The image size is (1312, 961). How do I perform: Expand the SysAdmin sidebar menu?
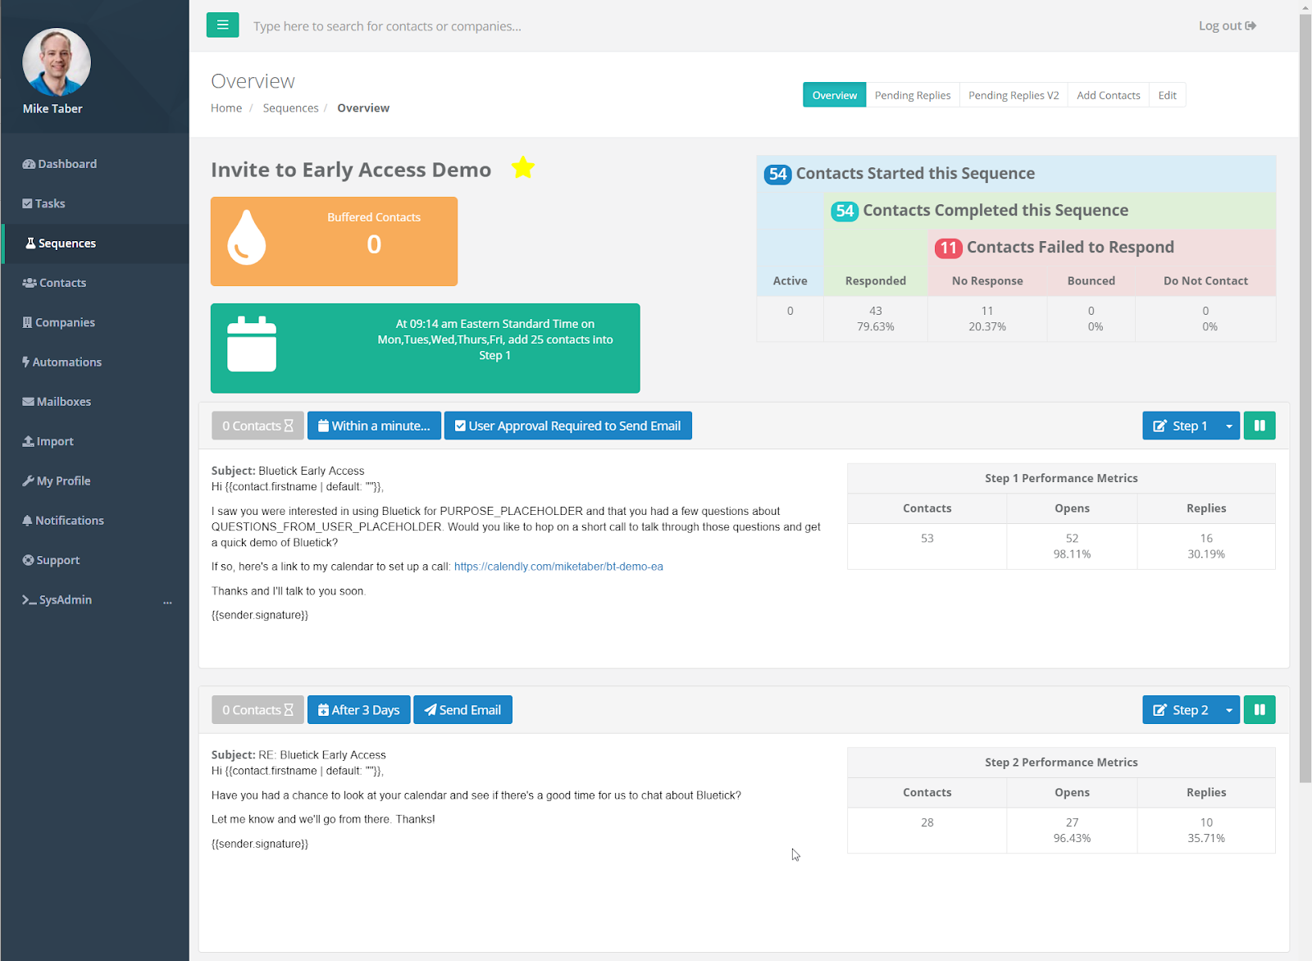coord(95,599)
